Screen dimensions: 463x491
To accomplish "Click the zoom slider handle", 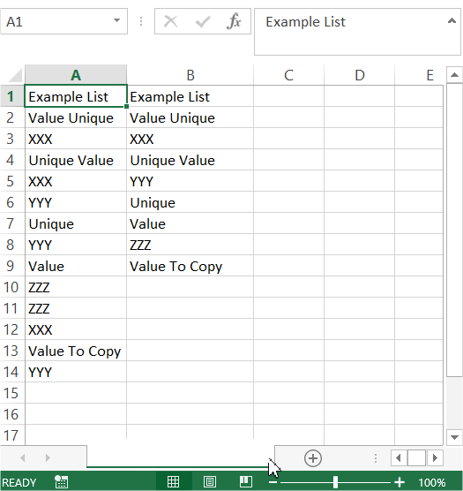I will point(335,482).
